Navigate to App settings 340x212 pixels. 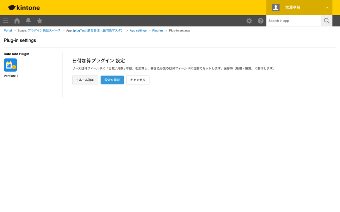[138, 30]
